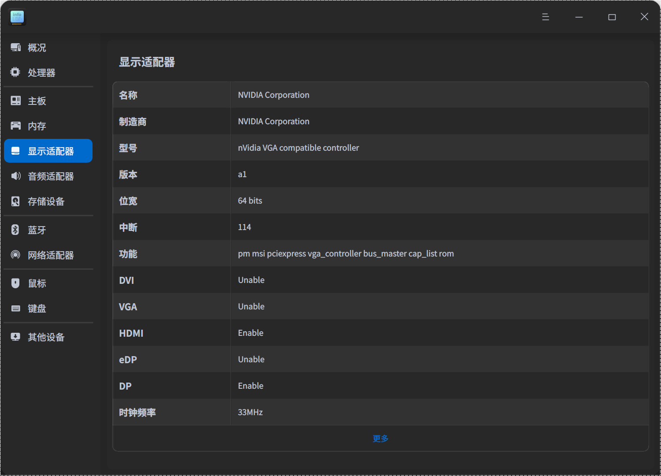Click the 33MHz clock value
This screenshot has height=476, width=661.
point(250,413)
